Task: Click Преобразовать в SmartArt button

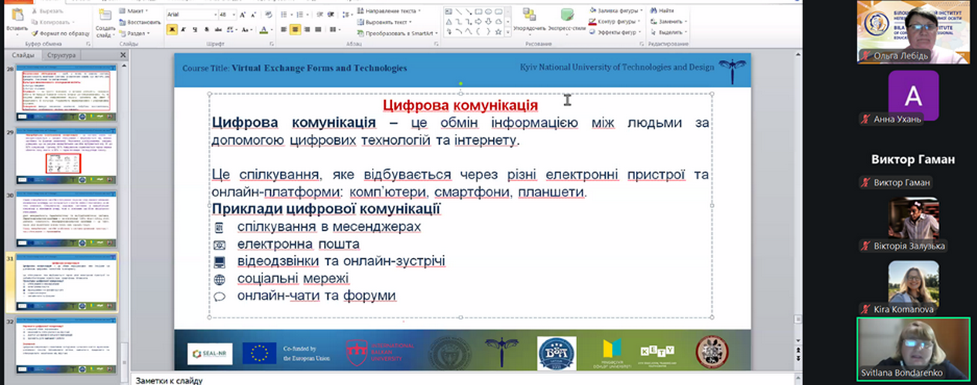Action: pyautogui.click(x=397, y=33)
